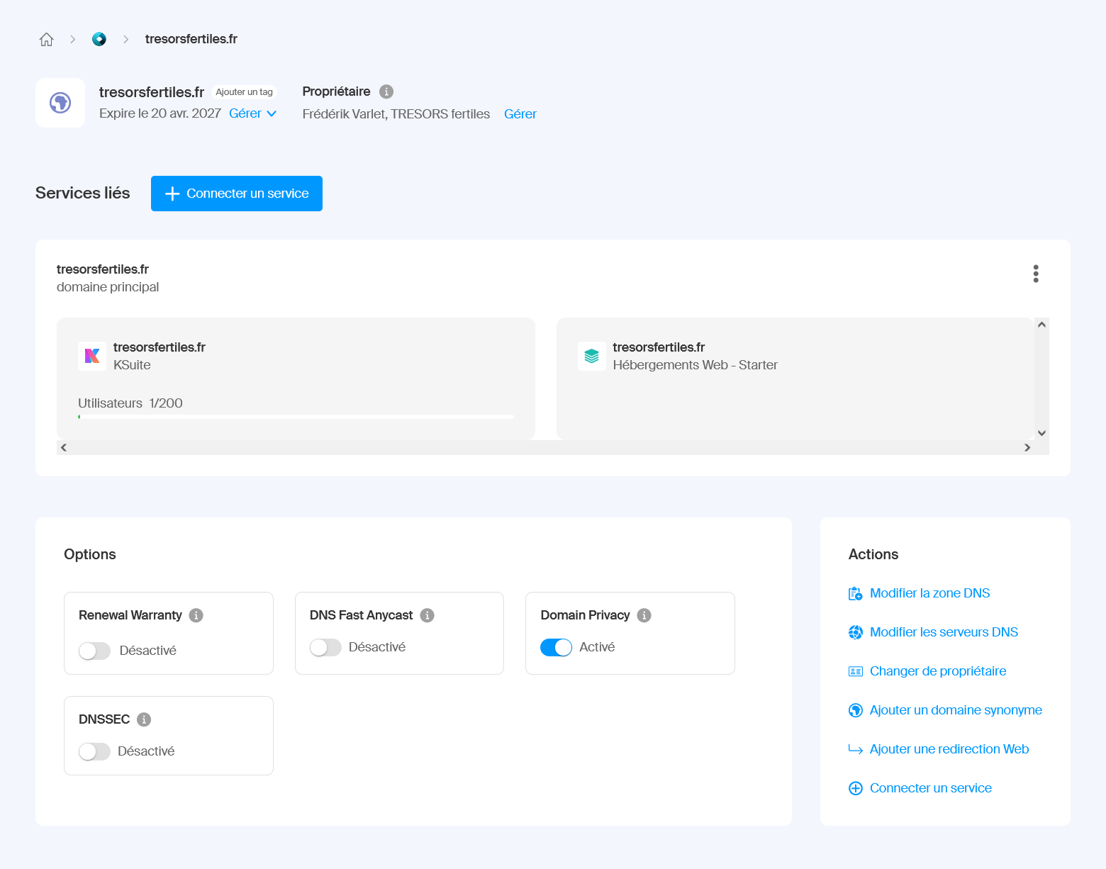Enable the DNSSEC toggle

click(x=94, y=751)
